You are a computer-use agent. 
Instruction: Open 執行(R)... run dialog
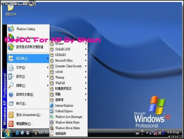click(28, 103)
